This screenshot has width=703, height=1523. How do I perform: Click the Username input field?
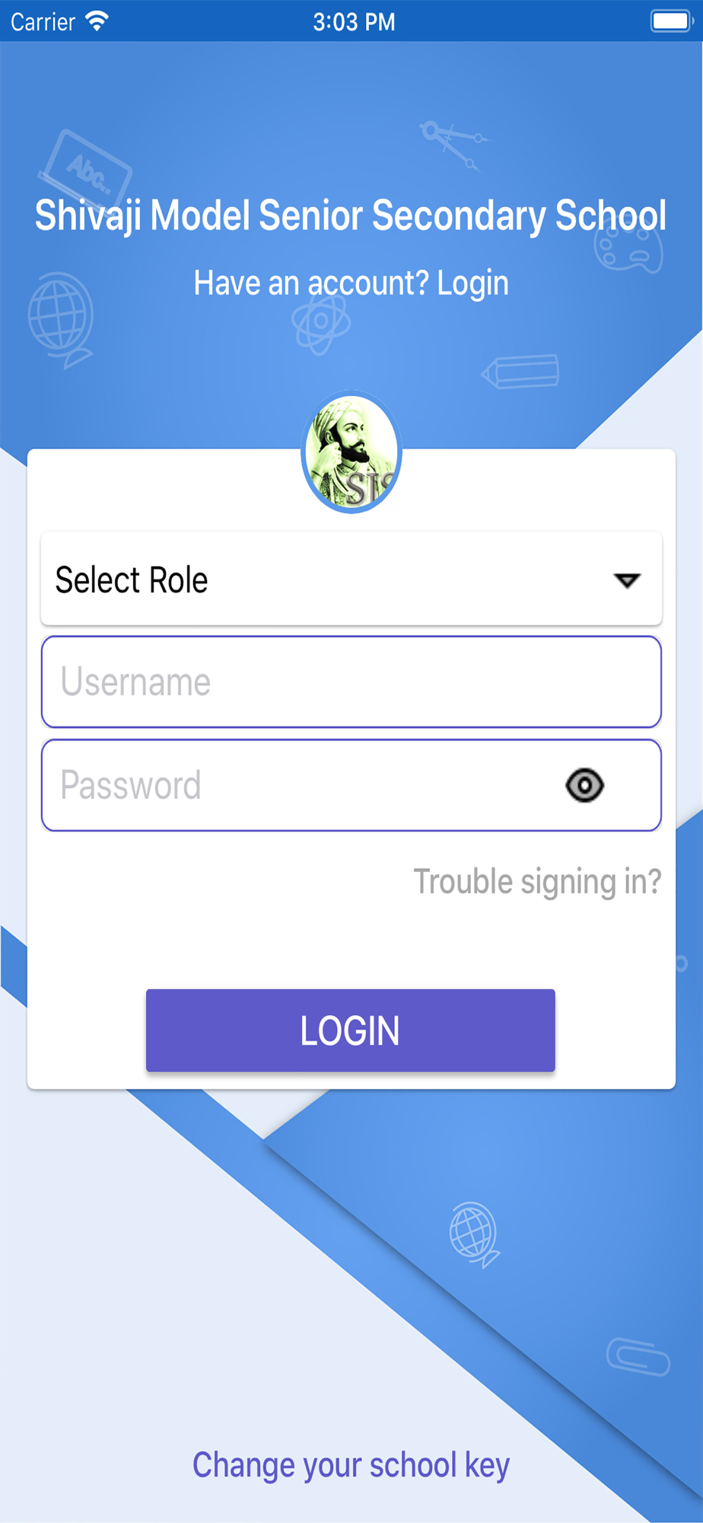tap(351, 682)
